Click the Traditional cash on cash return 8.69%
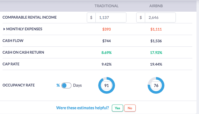 pyautogui.click(x=107, y=53)
